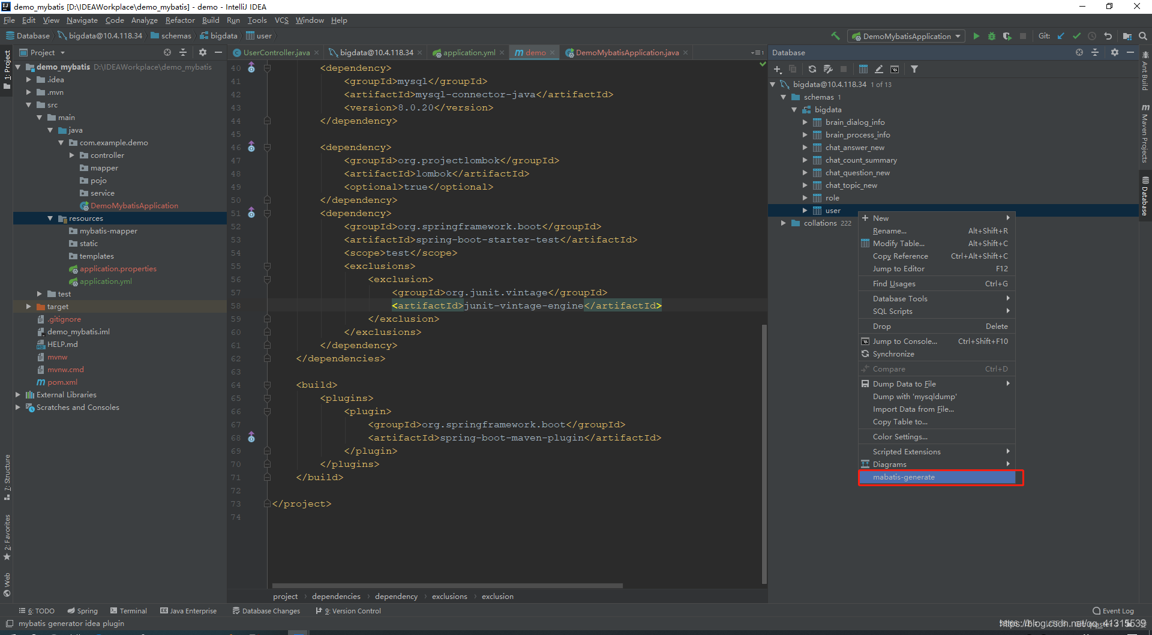Click the Git commit checkmark icon

[x=1076, y=36]
